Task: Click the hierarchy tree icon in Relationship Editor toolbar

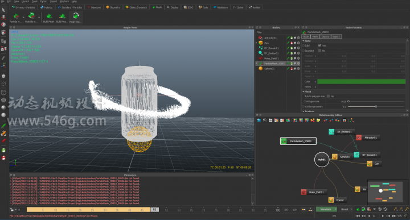Action: 352,121
